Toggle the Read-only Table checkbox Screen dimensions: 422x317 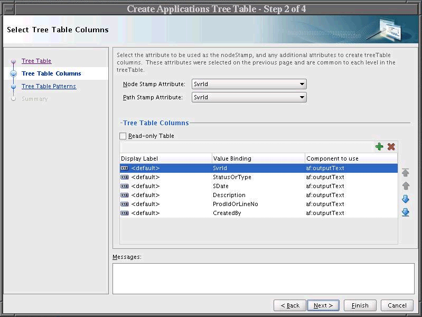(x=123, y=136)
